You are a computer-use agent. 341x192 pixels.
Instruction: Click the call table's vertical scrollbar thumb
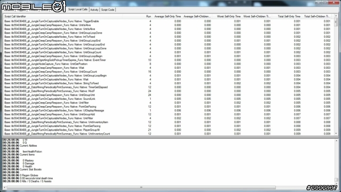(x=336, y=22)
